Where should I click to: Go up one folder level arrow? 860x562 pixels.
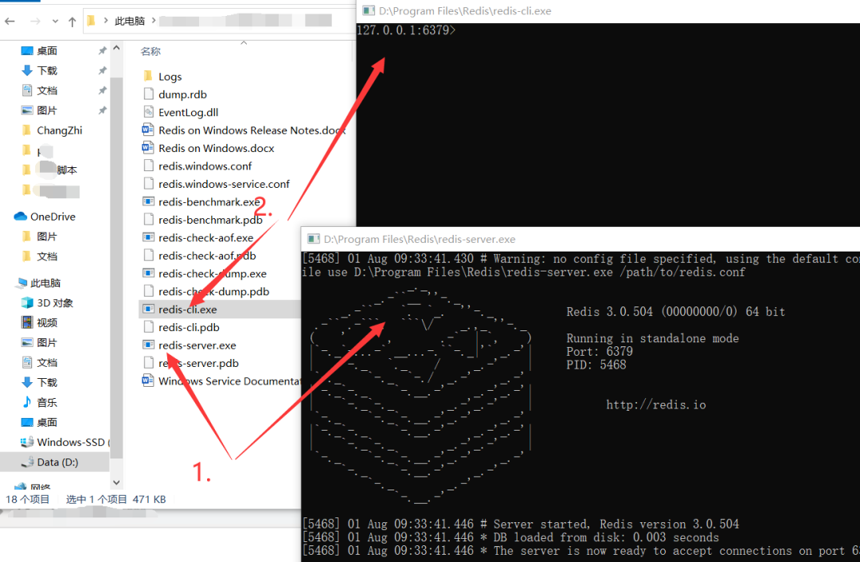pyautogui.click(x=72, y=21)
